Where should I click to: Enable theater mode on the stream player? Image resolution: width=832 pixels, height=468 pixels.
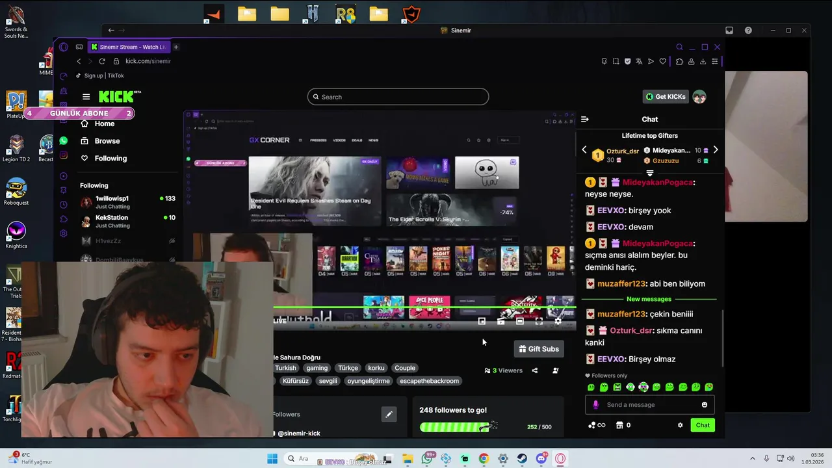point(520,321)
